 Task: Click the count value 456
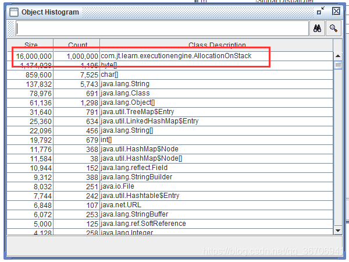92,131
